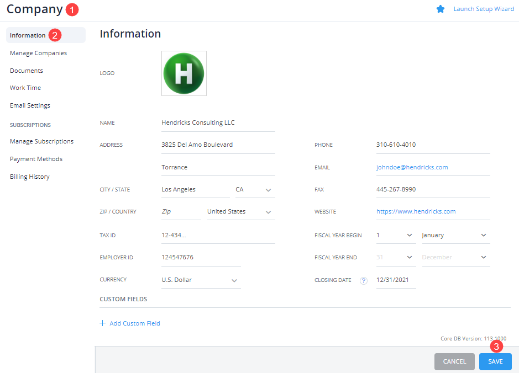Click Add Custom Field link

click(x=135, y=323)
